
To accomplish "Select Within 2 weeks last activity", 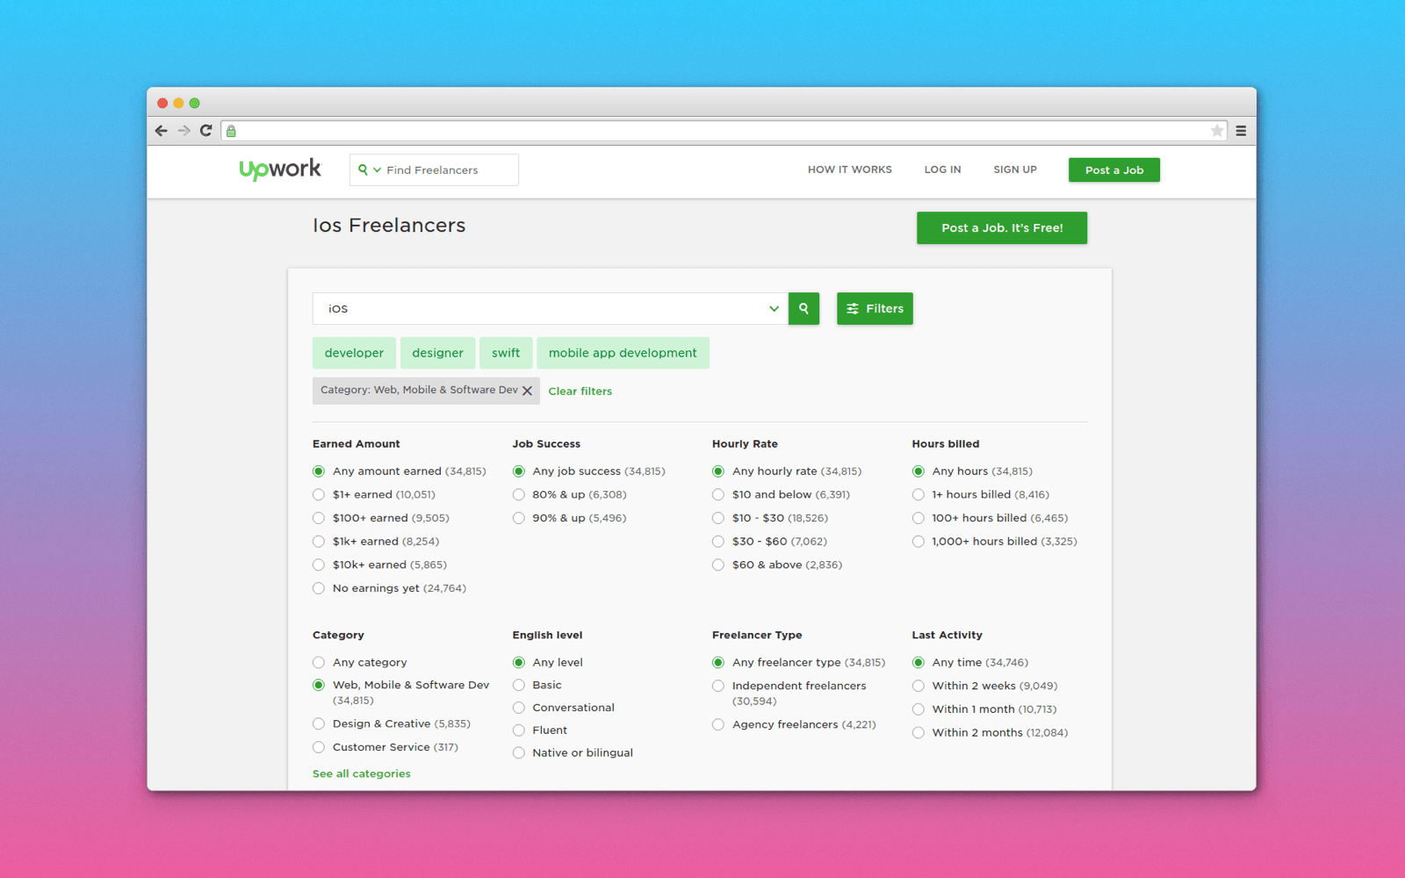I will [919, 686].
